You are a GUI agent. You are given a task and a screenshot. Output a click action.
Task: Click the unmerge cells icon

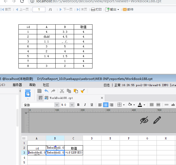pyautogui.click(x=158, y=105)
